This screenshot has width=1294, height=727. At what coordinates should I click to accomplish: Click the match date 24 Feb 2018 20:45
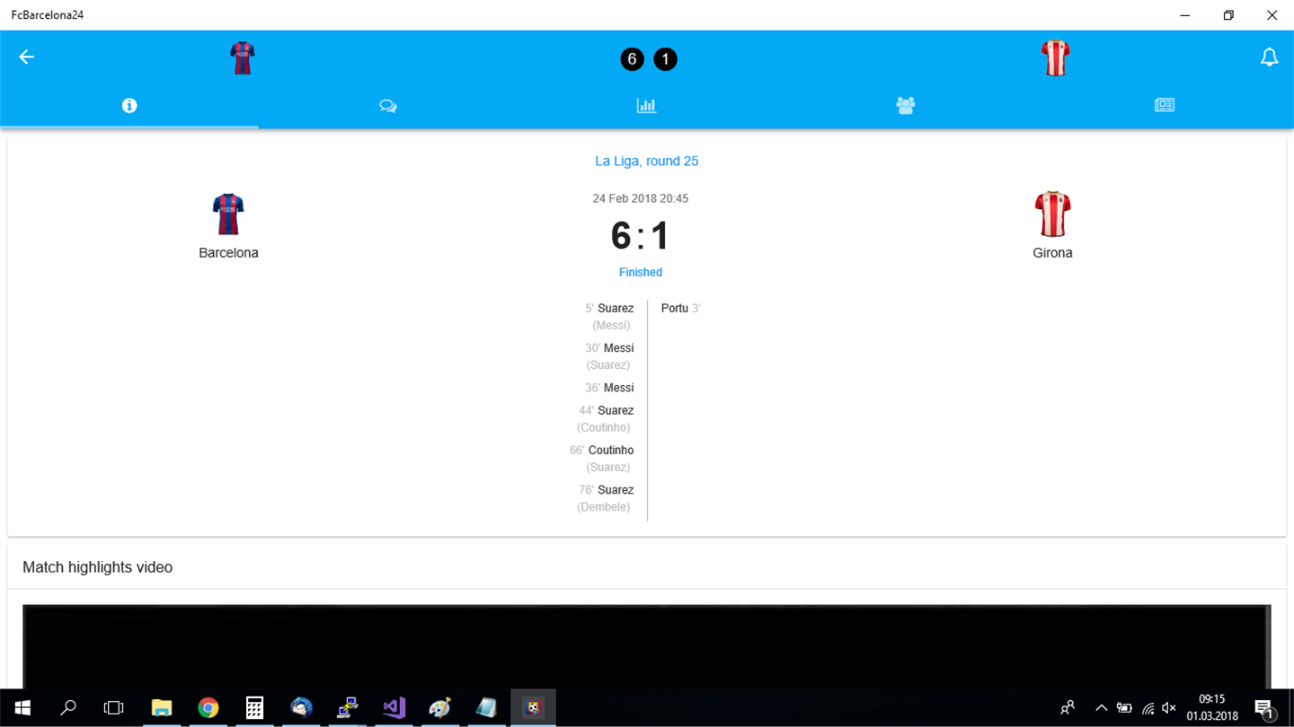point(641,198)
